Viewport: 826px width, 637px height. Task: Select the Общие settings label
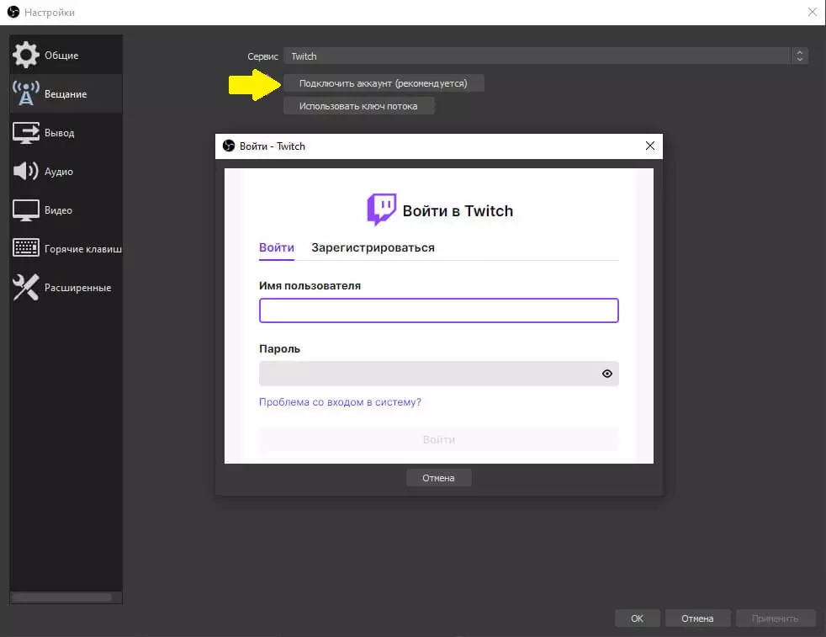click(61, 56)
